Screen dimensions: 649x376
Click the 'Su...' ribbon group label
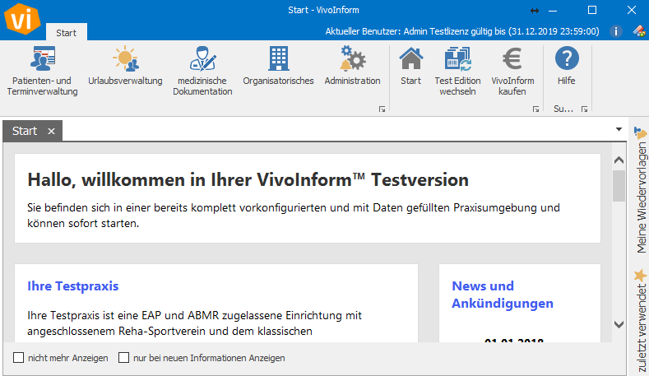point(563,109)
